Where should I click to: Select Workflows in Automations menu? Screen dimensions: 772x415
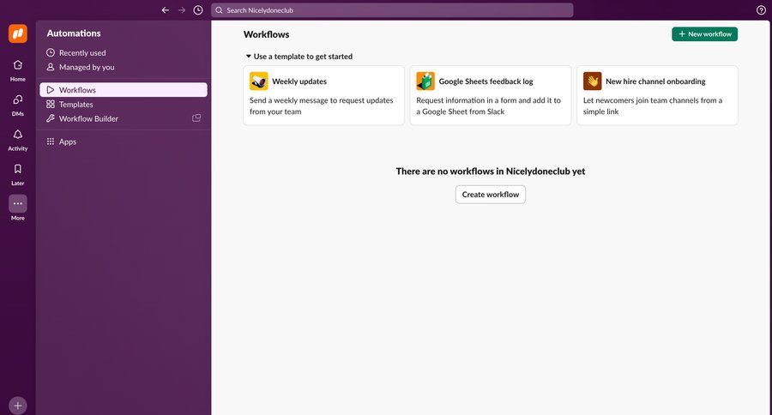pos(124,89)
